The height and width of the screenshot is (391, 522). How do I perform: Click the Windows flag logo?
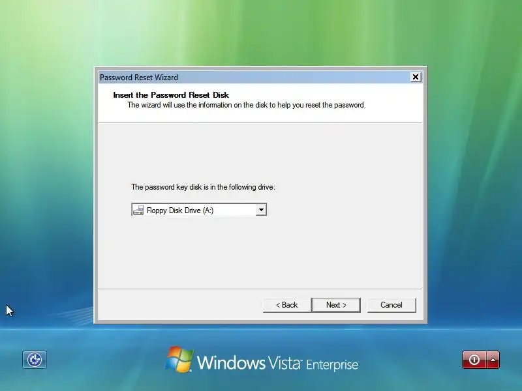(x=179, y=359)
